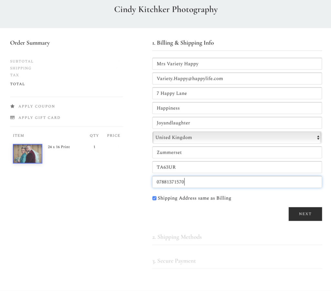Click the Zummerset county field
The image size is (331, 291).
pos(237,152)
